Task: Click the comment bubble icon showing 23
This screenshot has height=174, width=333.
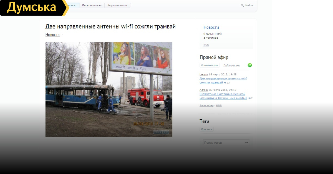Action: [225, 83]
